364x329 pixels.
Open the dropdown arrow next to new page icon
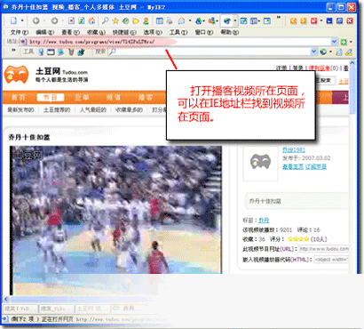pos(22,20)
